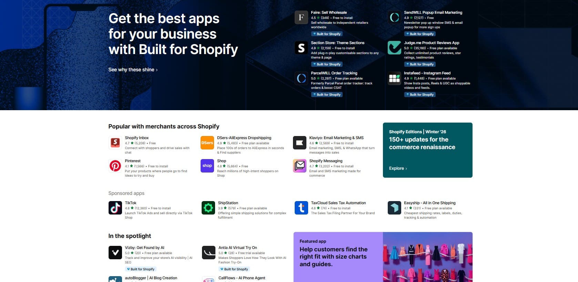Click the CallFlows AI Phone Agent icon

click(209, 279)
